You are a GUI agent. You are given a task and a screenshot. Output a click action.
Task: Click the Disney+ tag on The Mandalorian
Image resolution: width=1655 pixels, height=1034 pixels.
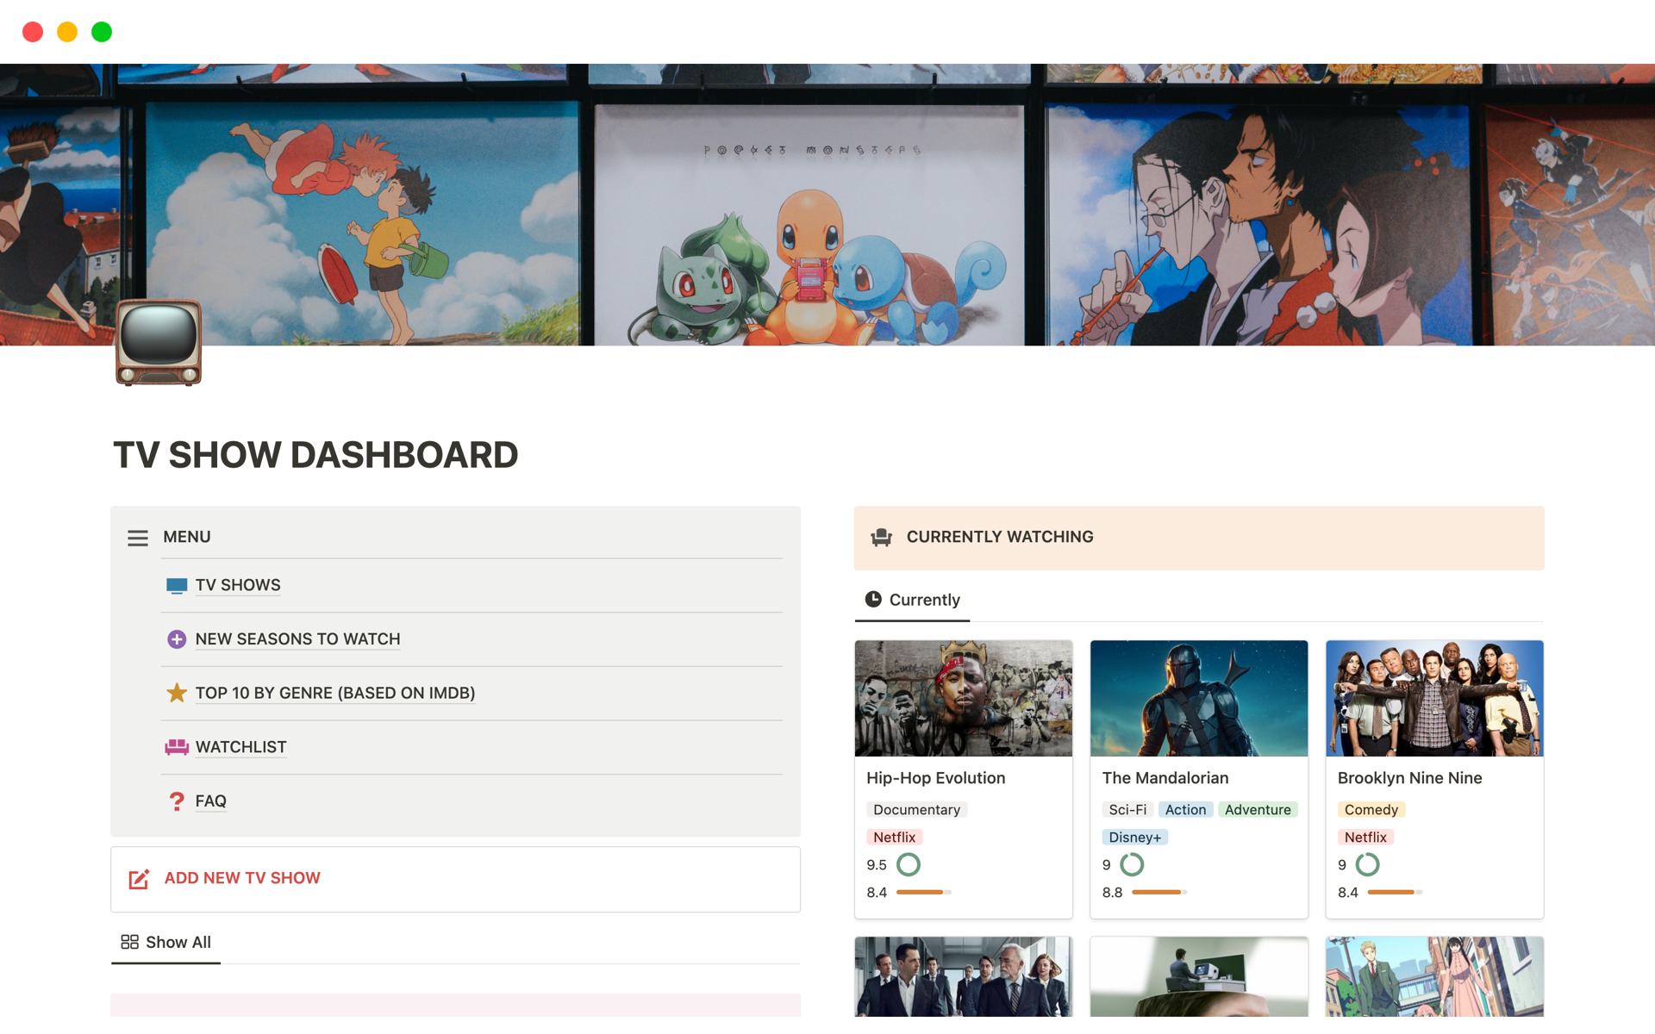(x=1134, y=838)
